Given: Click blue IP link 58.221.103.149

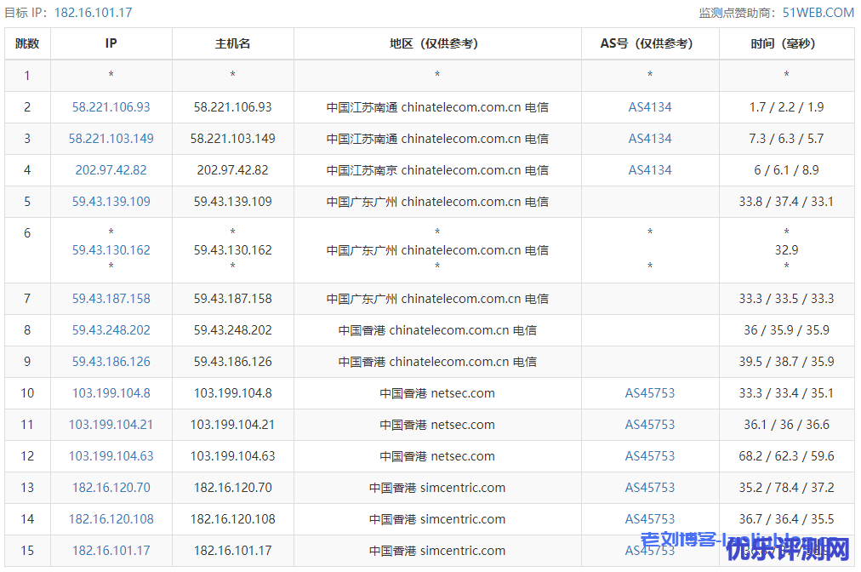Looking at the screenshot, I should tap(111, 139).
